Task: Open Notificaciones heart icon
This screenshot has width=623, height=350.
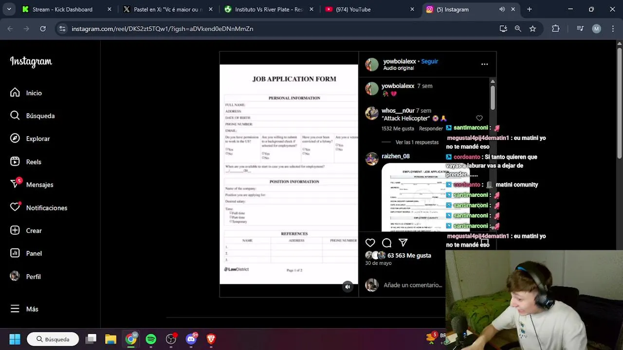Action: (x=15, y=208)
